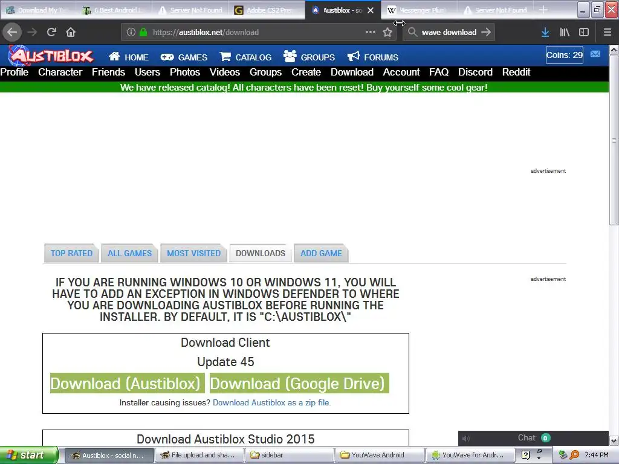Click the orange magnifier tray icon
Viewport: 619px width, 464px height.
574,455
